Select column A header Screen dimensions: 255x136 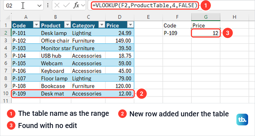coord(26,17)
